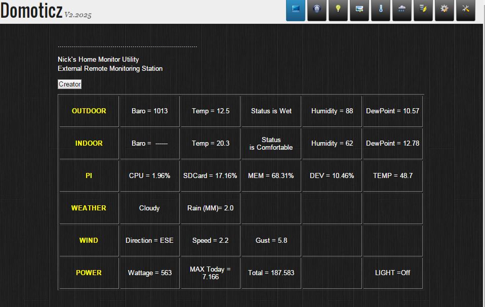Click the 'Direction = ESE' cell
485x307 pixels.
point(150,241)
